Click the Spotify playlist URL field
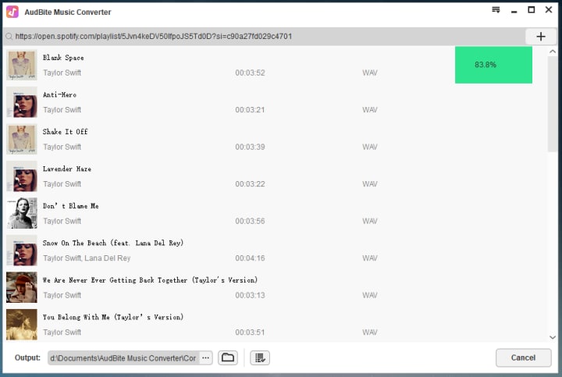This screenshot has height=377, width=562. point(264,36)
